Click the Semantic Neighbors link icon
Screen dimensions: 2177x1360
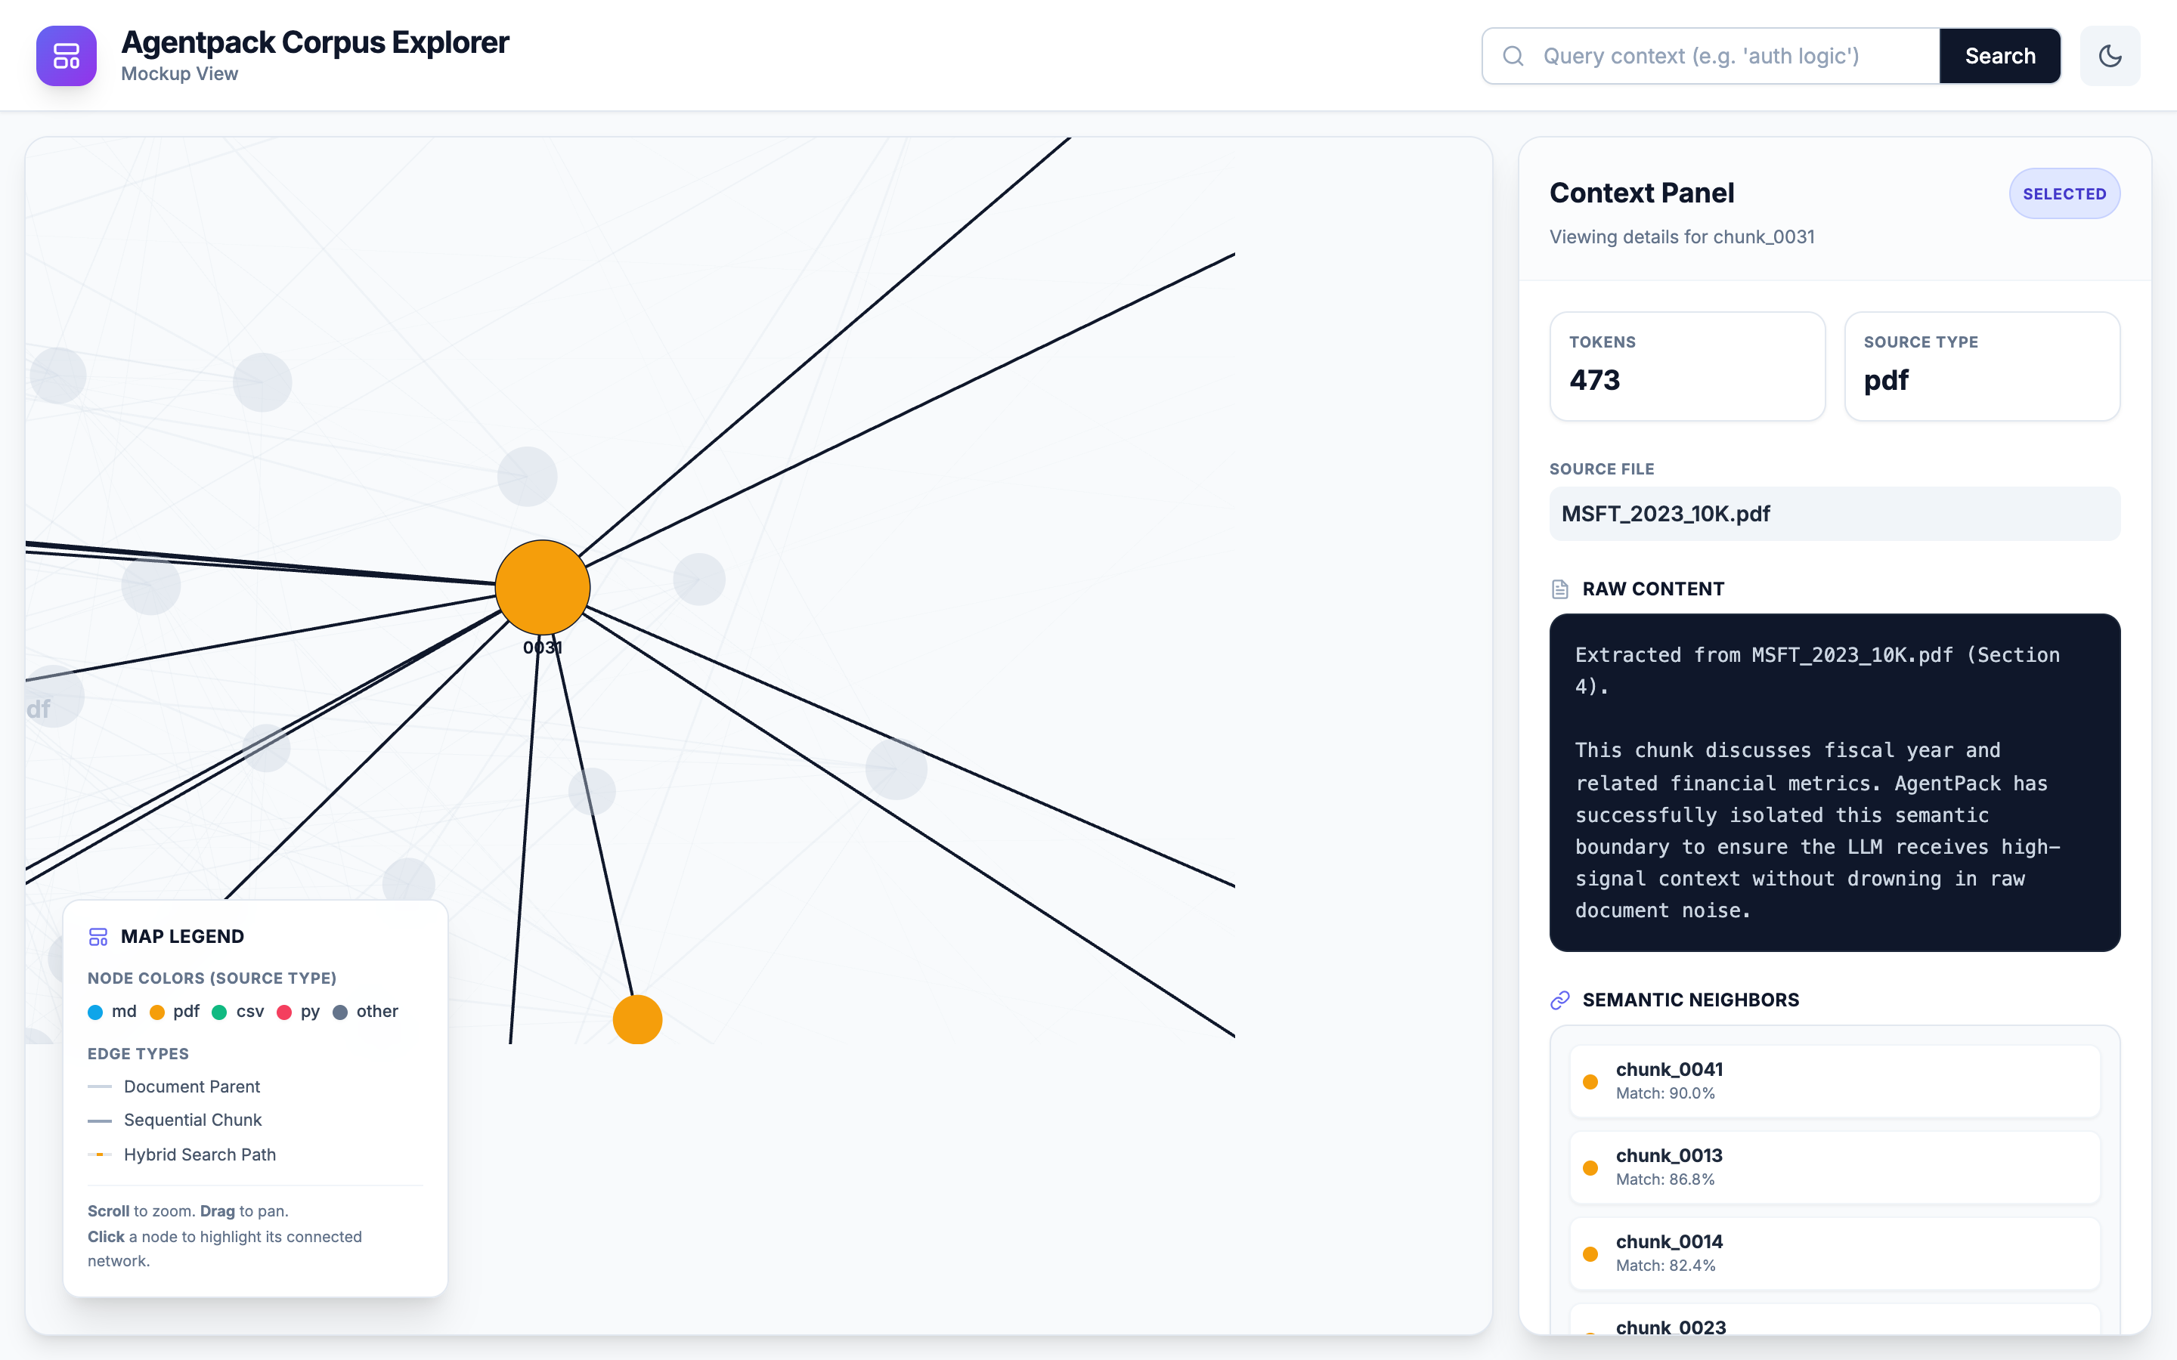[x=1560, y=1000]
